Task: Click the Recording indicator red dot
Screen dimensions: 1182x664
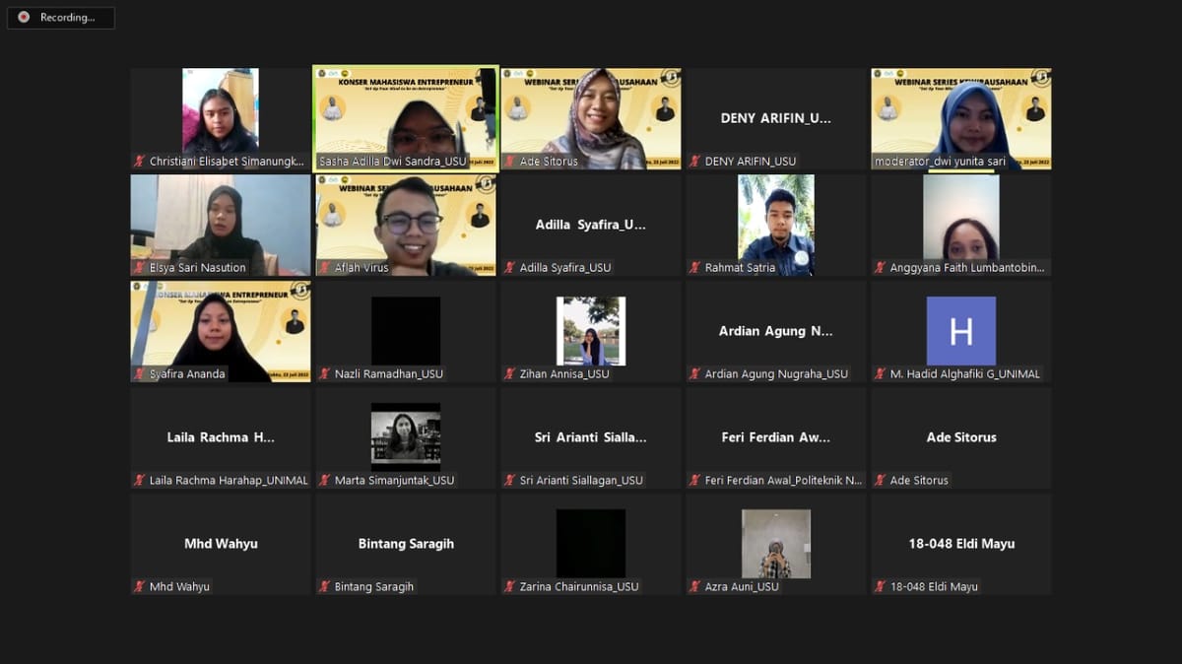Action: pyautogui.click(x=24, y=18)
